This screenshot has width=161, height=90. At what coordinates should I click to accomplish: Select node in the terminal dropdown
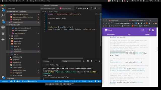pos(71,61)
